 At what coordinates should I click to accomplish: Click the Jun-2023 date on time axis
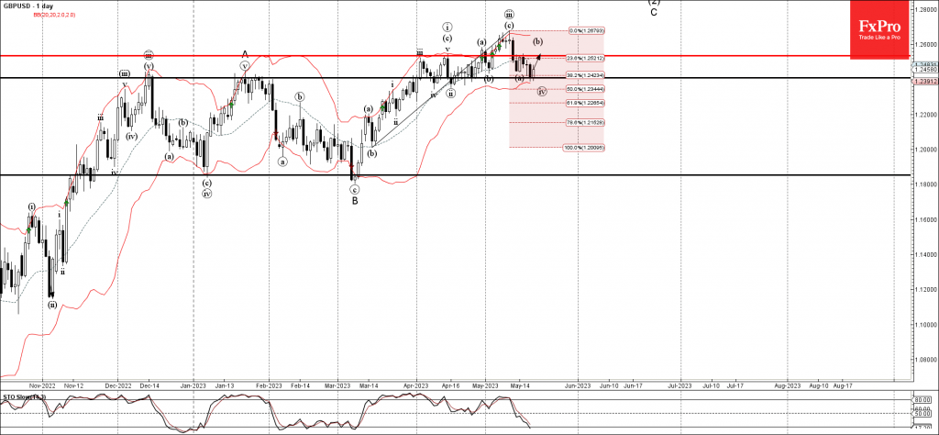(578, 386)
